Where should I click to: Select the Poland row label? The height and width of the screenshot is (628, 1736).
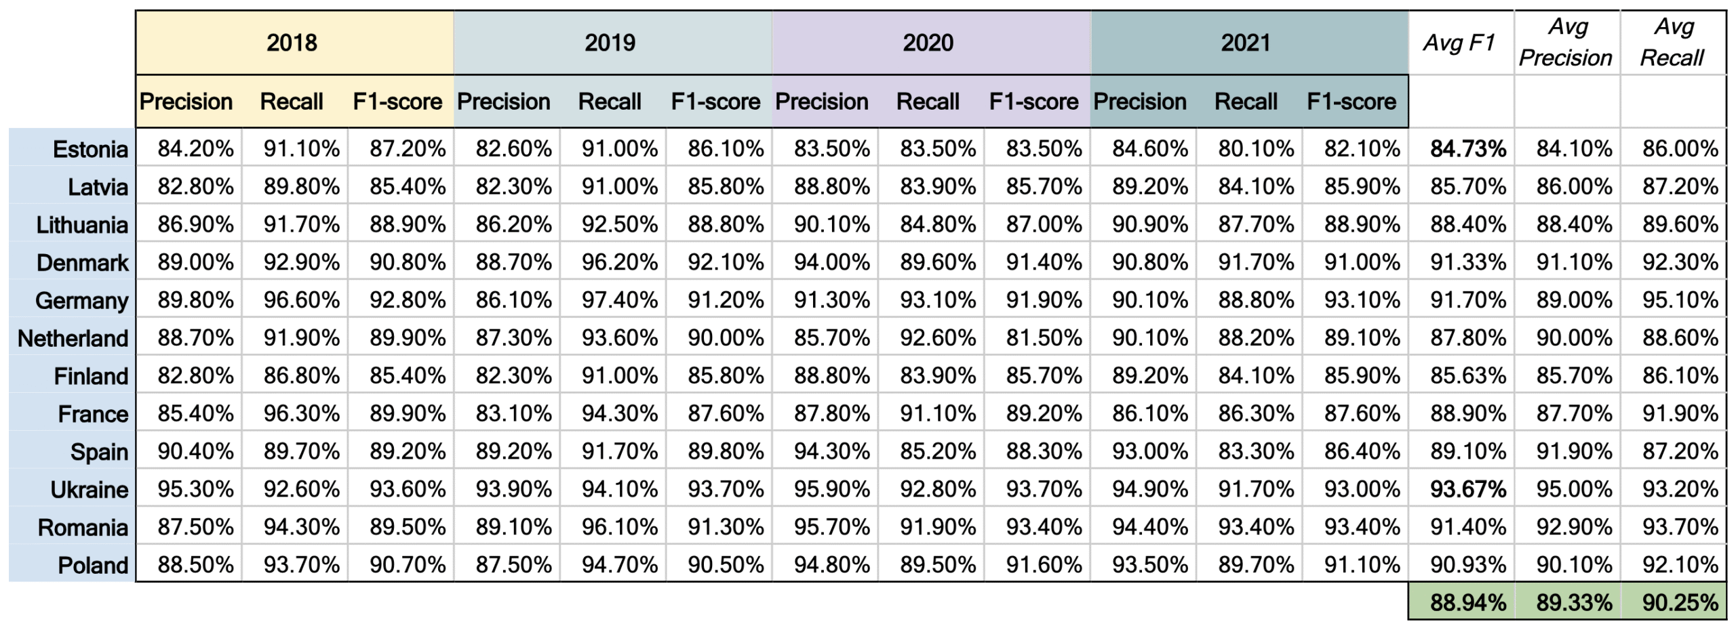click(93, 565)
